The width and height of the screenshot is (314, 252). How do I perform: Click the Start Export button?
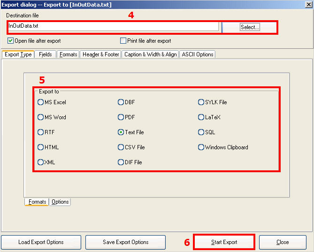pyautogui.click(x=224, y=242)
